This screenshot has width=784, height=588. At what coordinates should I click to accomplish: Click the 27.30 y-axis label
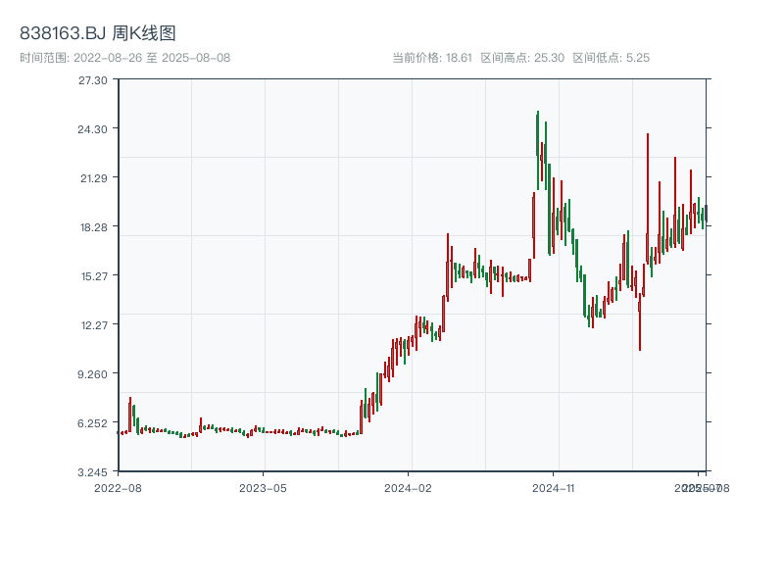[x=93, y=80]
